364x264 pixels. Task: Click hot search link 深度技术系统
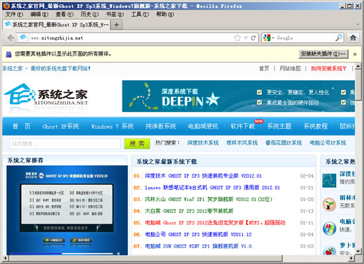click(x=203, y=143)
